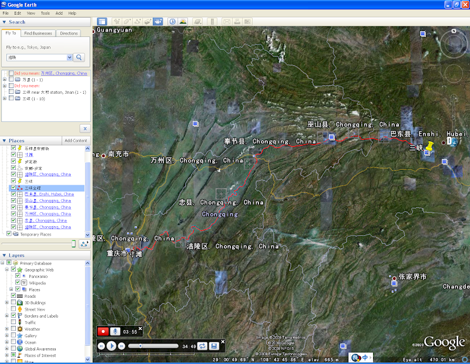
Task: Show historical imagery with the clock icon
Action: [x=172, y=22]
